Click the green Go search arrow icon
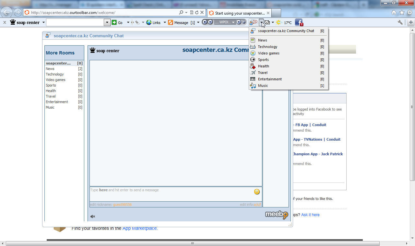This screenshot has width=415, height=246. point(114,22)
